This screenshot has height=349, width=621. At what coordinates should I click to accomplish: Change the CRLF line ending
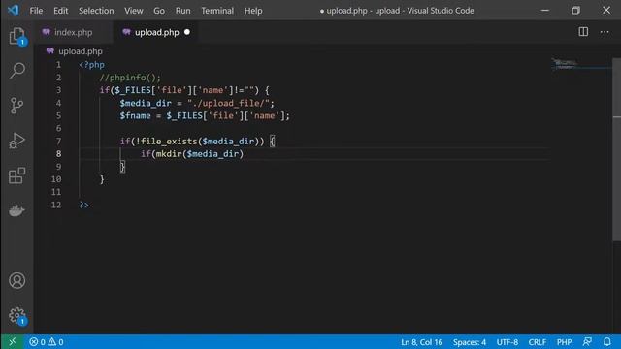pyautogui.click(x=537, y=342)
